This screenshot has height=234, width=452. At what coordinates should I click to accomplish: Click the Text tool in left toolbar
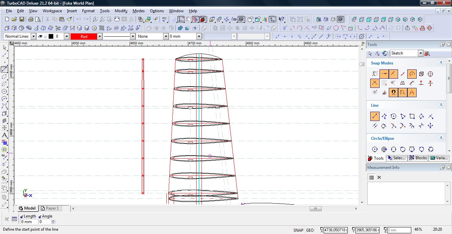pos(5,135)
